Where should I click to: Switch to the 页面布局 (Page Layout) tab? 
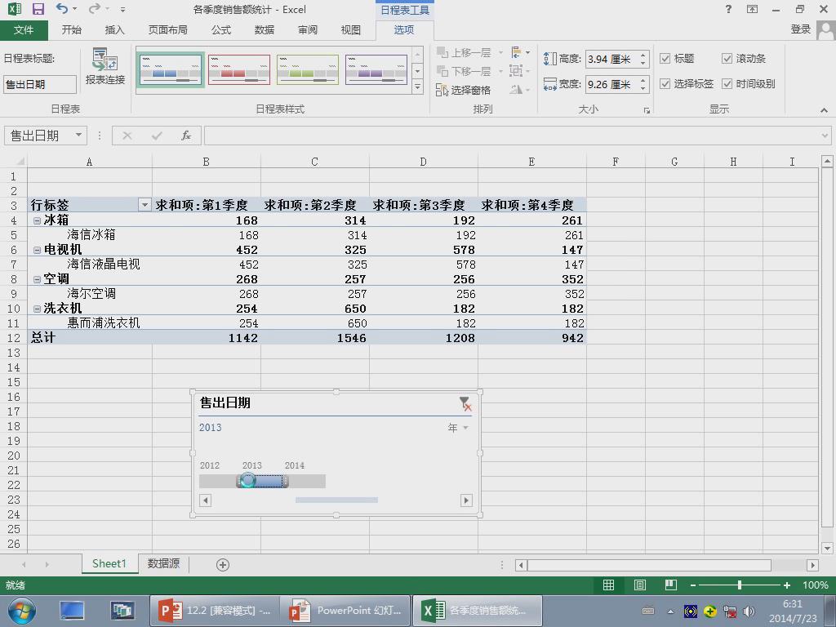(168, 30)
